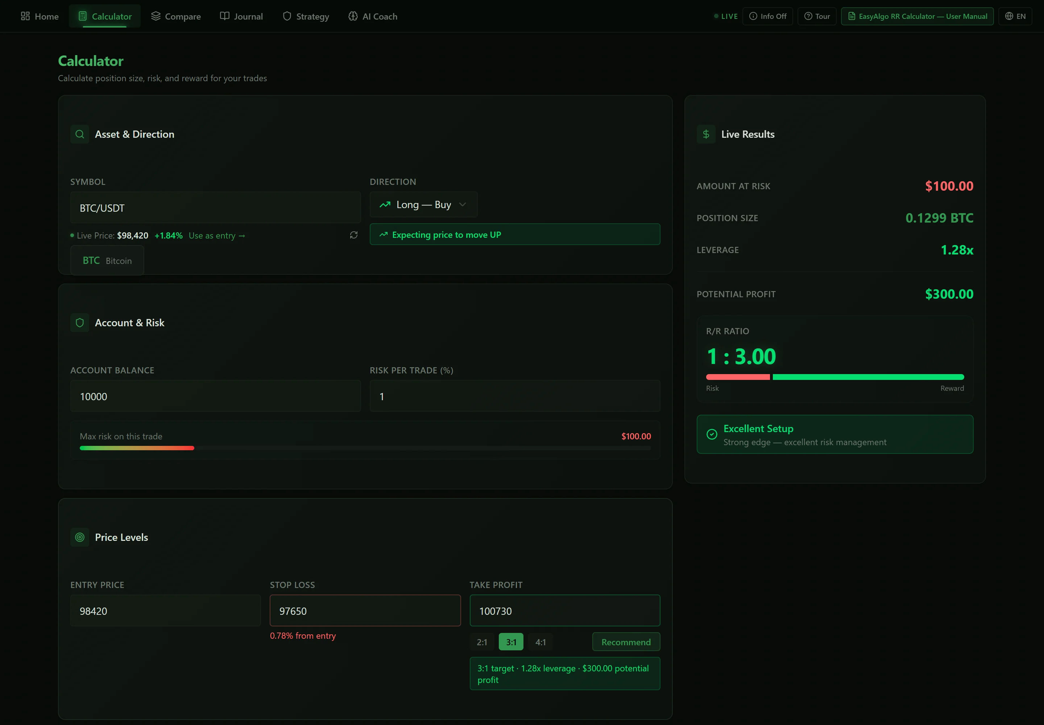Viewport: 1044px width, 725px height.
Task: Toggle the Info Off button
Action: 767,16
